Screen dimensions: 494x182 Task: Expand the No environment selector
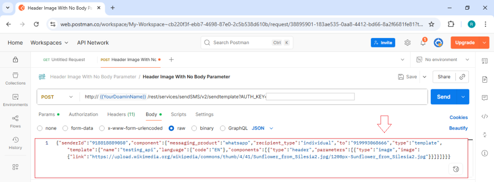click(442, 60)
